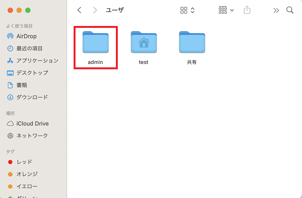Click the back navigation arrow
The width and height of the screenshot is (302, 198).
79,10
